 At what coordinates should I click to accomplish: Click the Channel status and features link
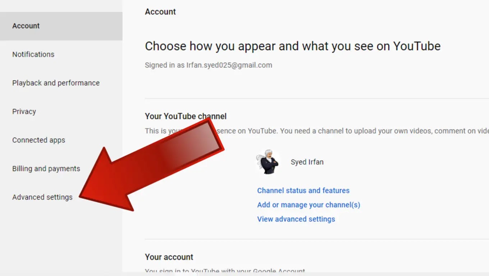click(x=303, y=190)
